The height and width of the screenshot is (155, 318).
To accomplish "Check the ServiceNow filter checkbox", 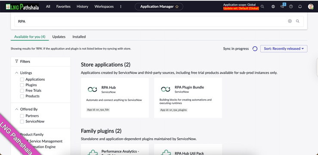I will pyautogui.click(x=22, y=122).
